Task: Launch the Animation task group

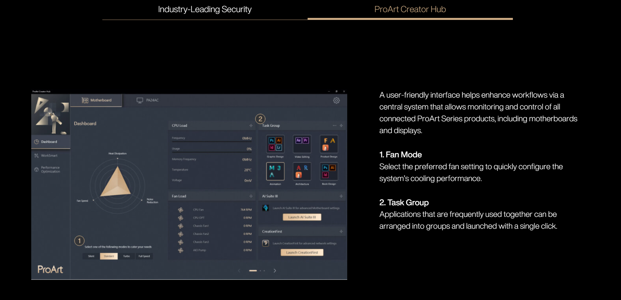Action: click(275, 171)
